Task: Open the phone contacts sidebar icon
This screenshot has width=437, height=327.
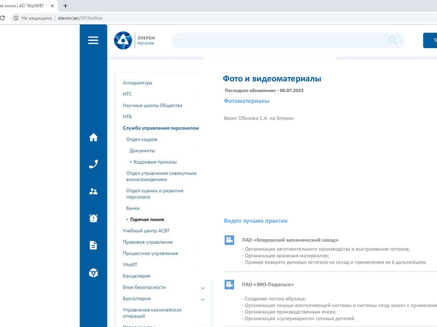Action: tap(93, 164)
